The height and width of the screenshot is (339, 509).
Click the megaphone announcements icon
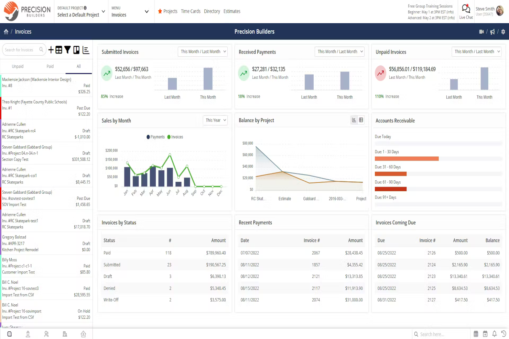[492, 32]
